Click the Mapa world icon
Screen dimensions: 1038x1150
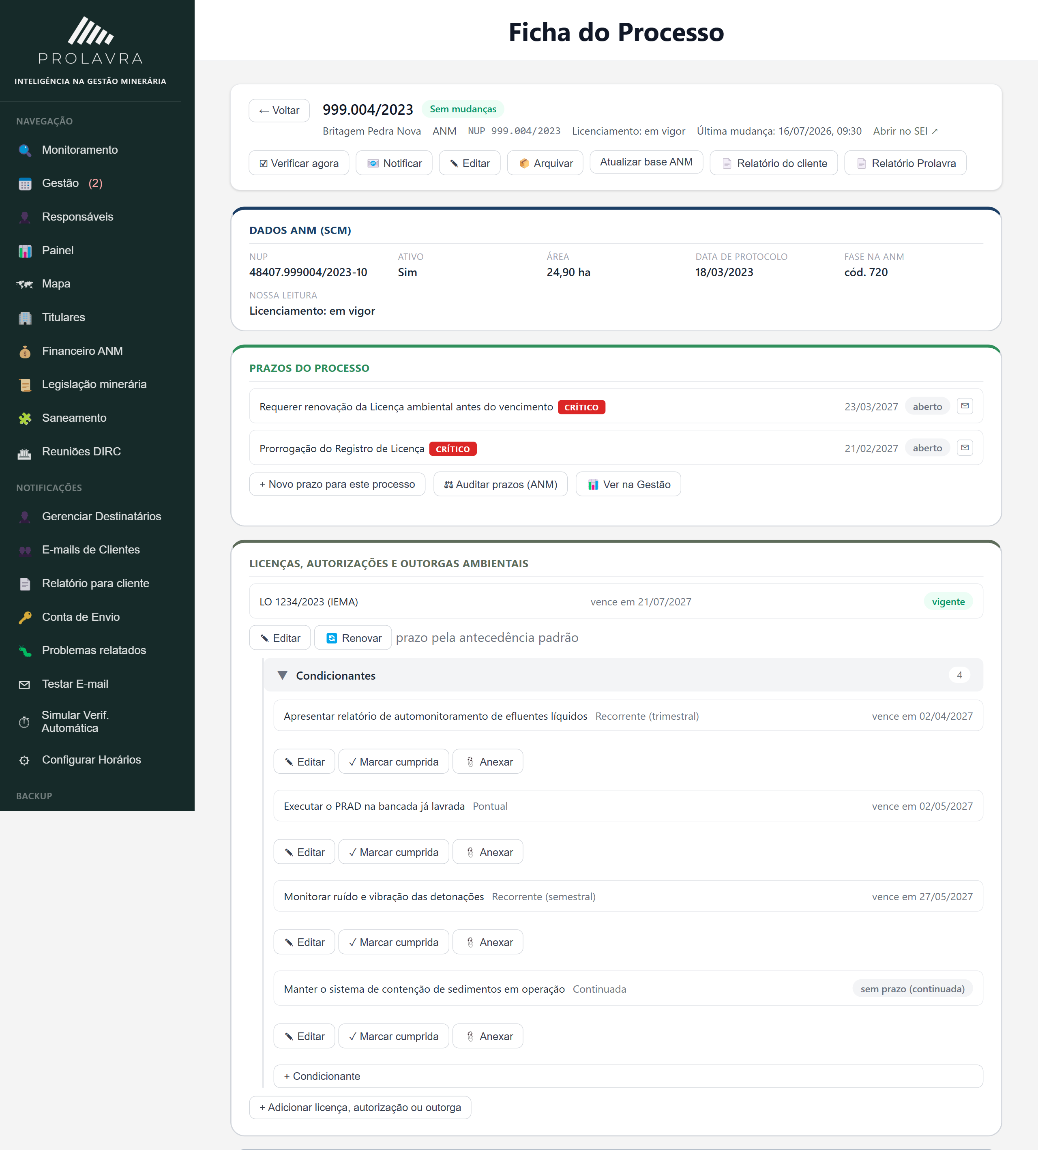click(x=24, y=284)
